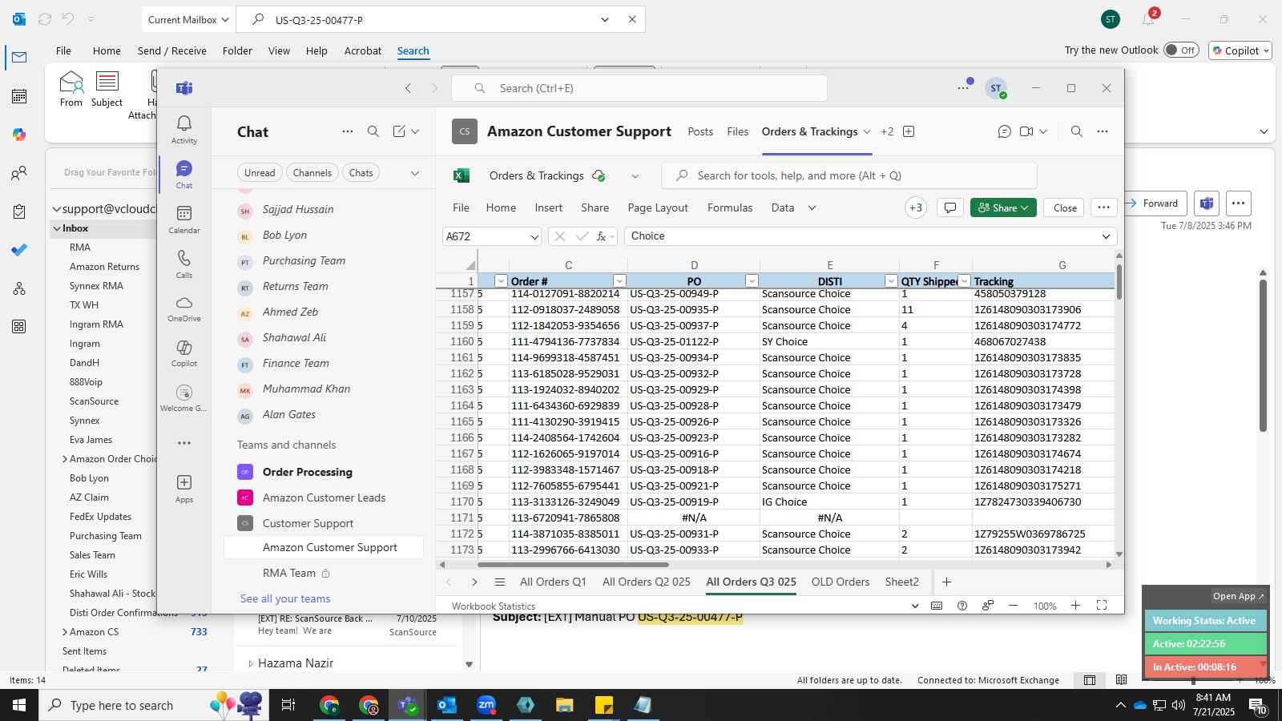Click Excel vertical scrollbar thumb
1282x721 pixels.
1119,281
